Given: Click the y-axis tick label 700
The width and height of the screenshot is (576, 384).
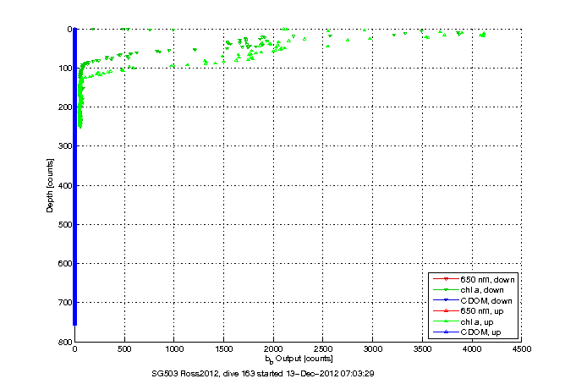Looking at the screenshot, I should point(65,303).
